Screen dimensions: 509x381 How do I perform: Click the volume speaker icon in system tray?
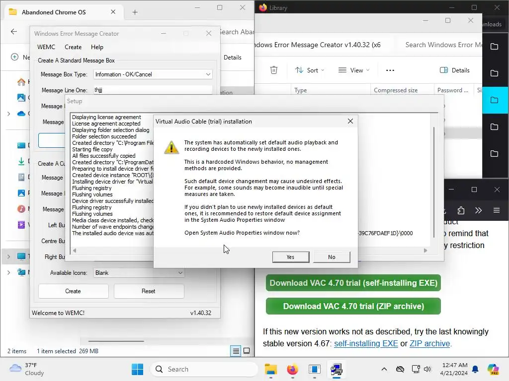tap(427, 369)
